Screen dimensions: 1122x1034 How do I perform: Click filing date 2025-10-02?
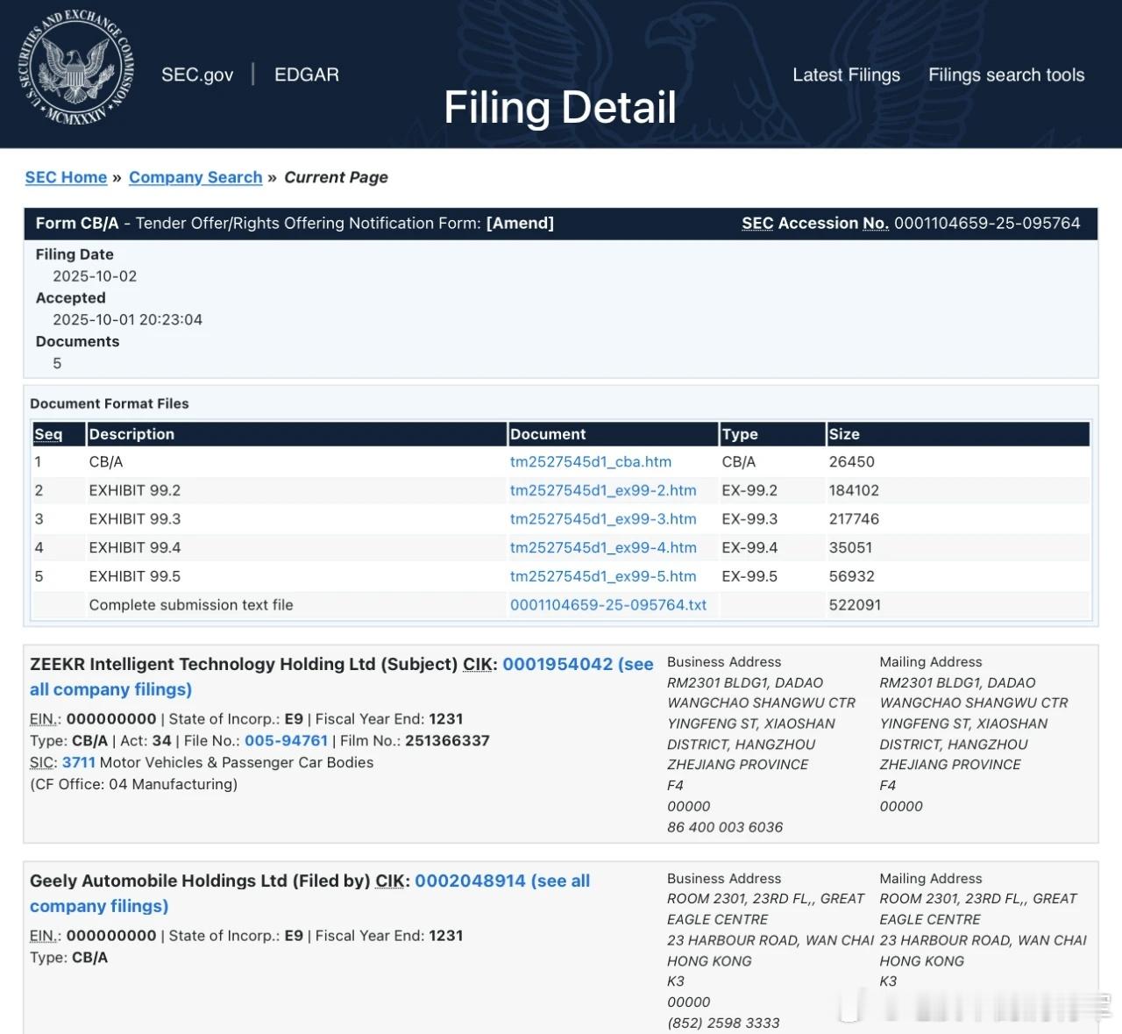pos(95,276)
